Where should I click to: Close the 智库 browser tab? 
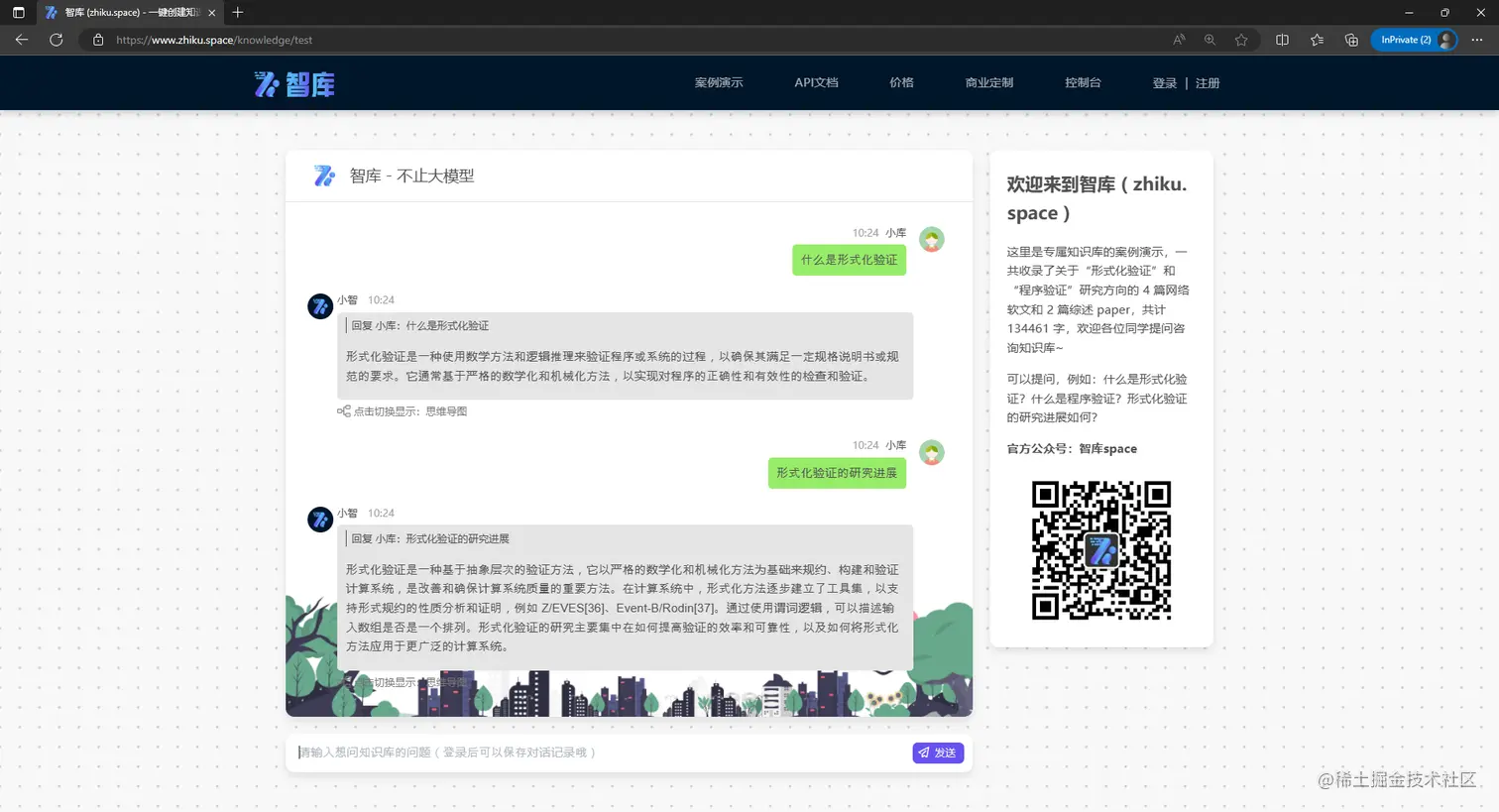click(212, 13)
